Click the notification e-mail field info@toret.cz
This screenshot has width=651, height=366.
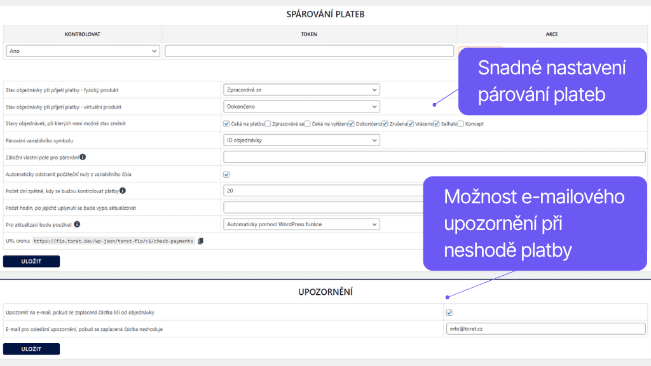pyautogui.click(x=546, y=329)
